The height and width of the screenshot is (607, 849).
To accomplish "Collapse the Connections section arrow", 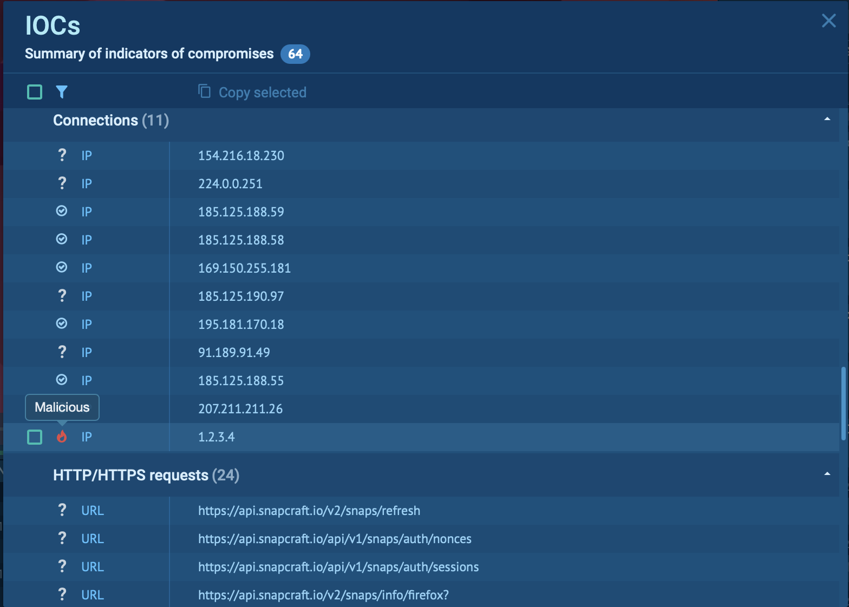I will coord(827,119).
